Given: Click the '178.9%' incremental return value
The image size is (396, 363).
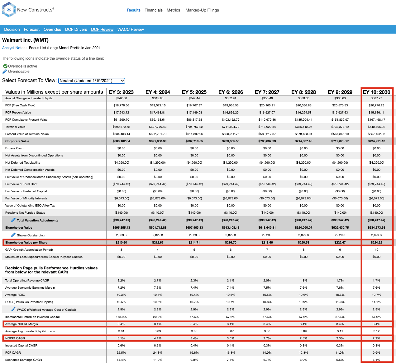Looking at the screenshot, I should [121, 317].
